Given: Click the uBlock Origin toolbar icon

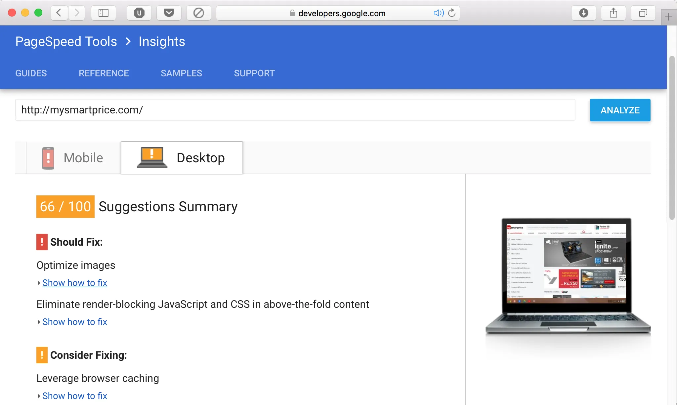Looking at the screenshot, I should [139, 13].
